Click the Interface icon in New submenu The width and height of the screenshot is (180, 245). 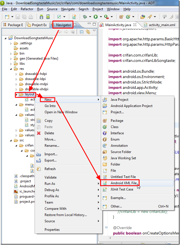point(105,133)
